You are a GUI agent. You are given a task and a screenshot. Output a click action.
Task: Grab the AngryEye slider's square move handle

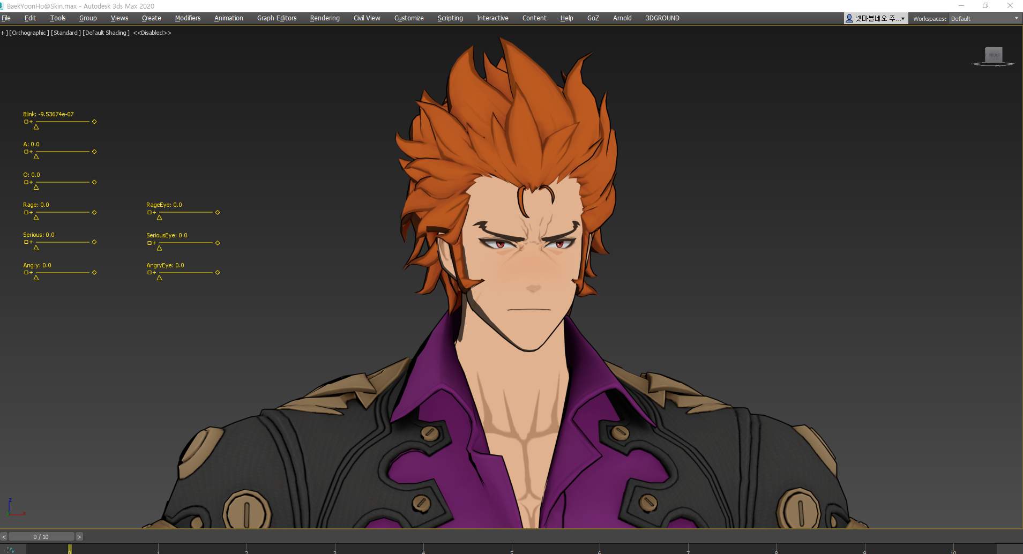click(150, 273)
